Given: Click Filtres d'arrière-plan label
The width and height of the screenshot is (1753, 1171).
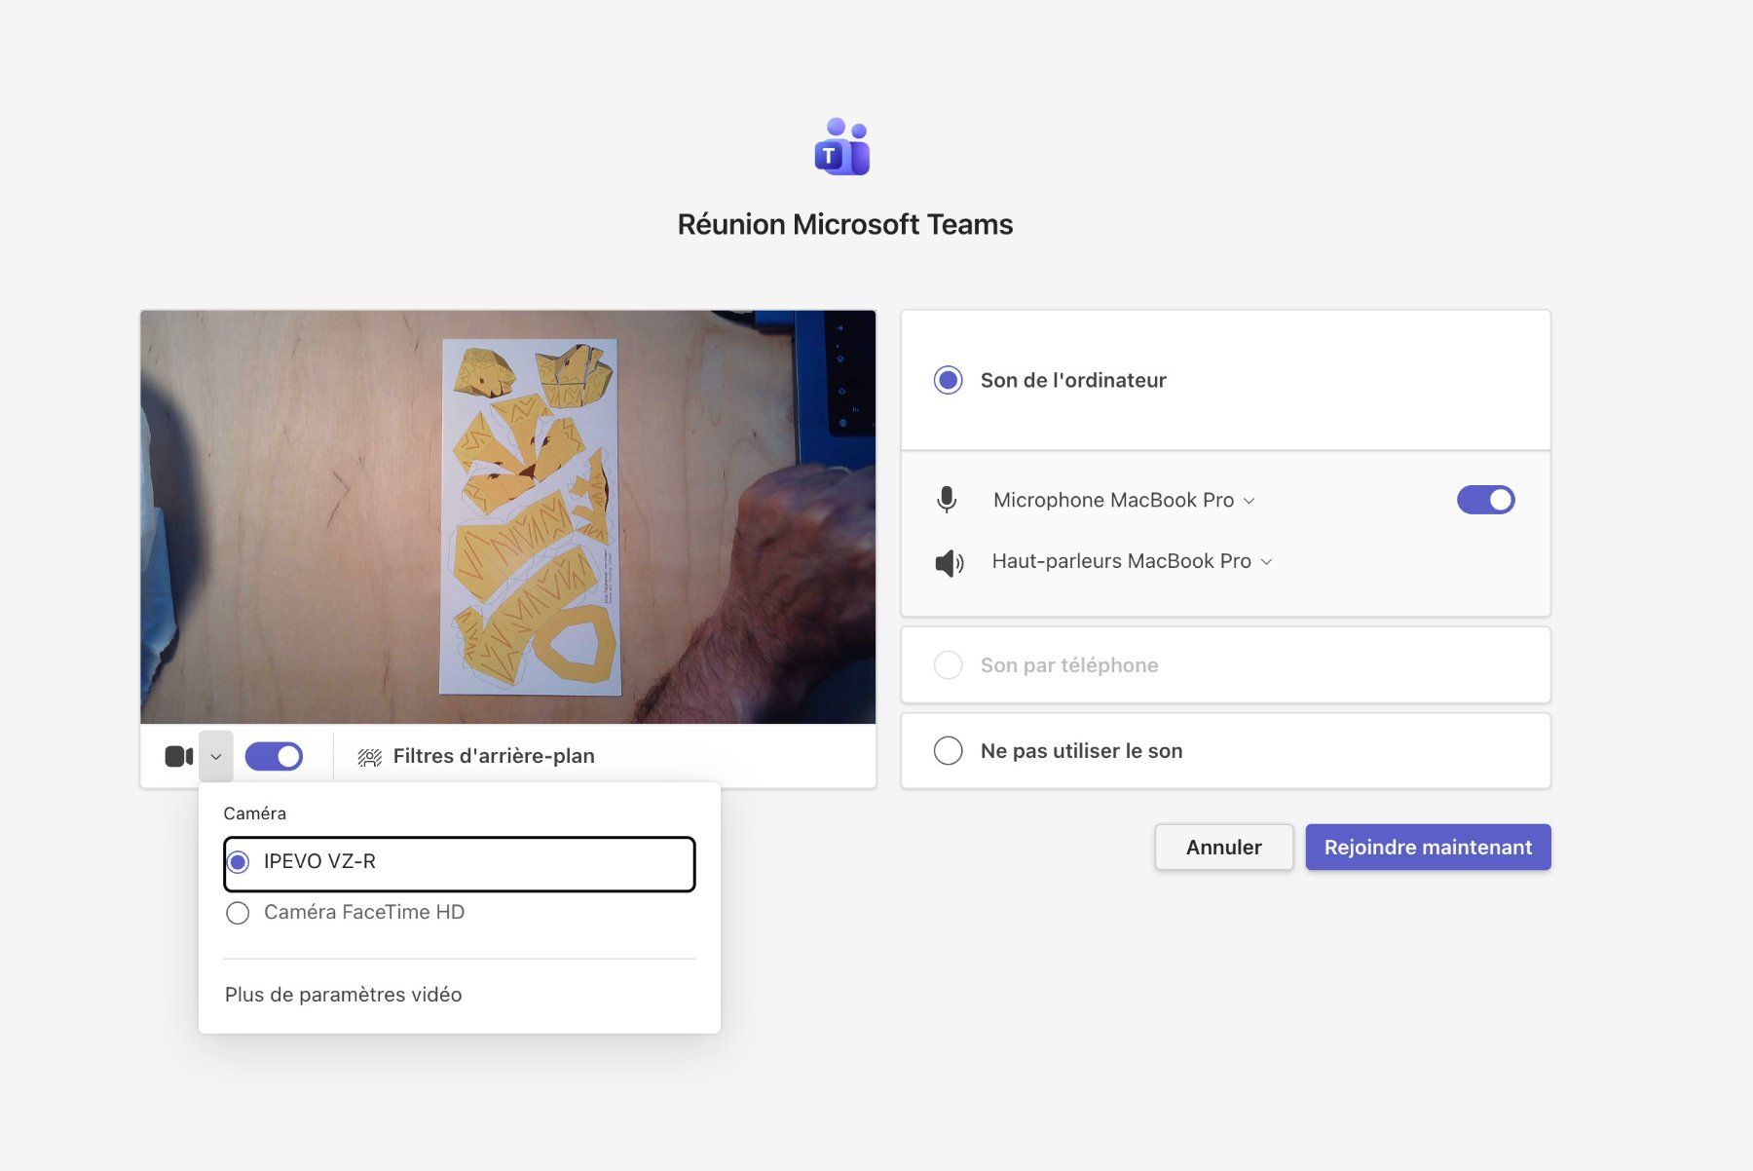Looking at the screenshot, I should tap(494, 756).
